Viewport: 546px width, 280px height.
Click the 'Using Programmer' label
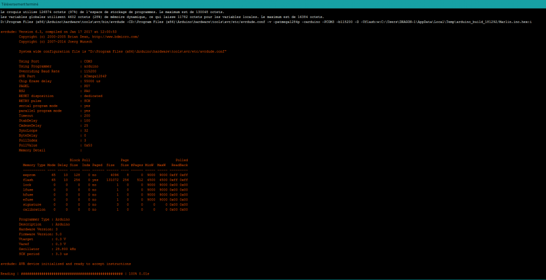coord(35,66)
